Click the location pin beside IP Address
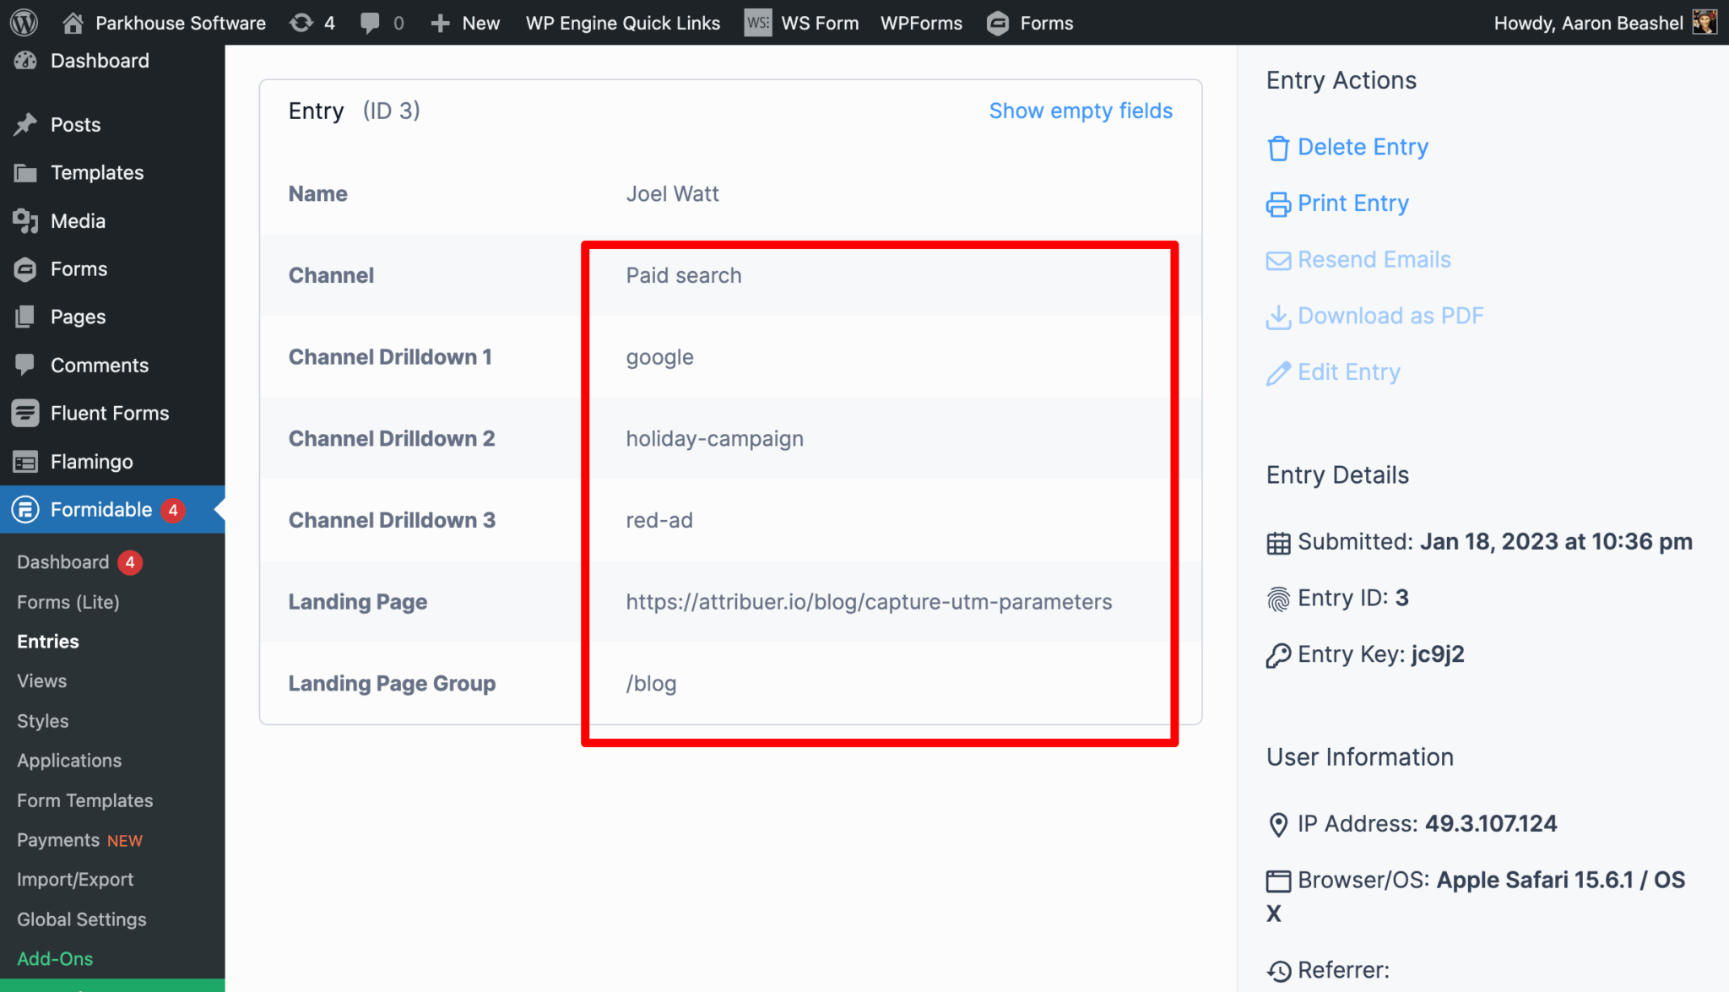The image size is (1729, 992). tap(1278, 825)
